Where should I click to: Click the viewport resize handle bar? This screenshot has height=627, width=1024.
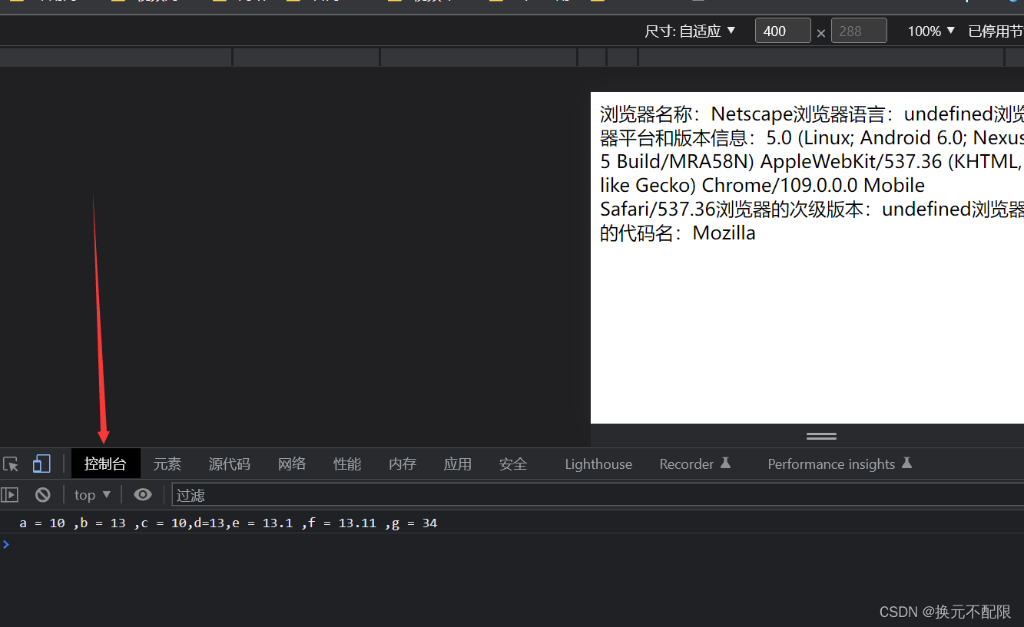[x=820, y=436]
